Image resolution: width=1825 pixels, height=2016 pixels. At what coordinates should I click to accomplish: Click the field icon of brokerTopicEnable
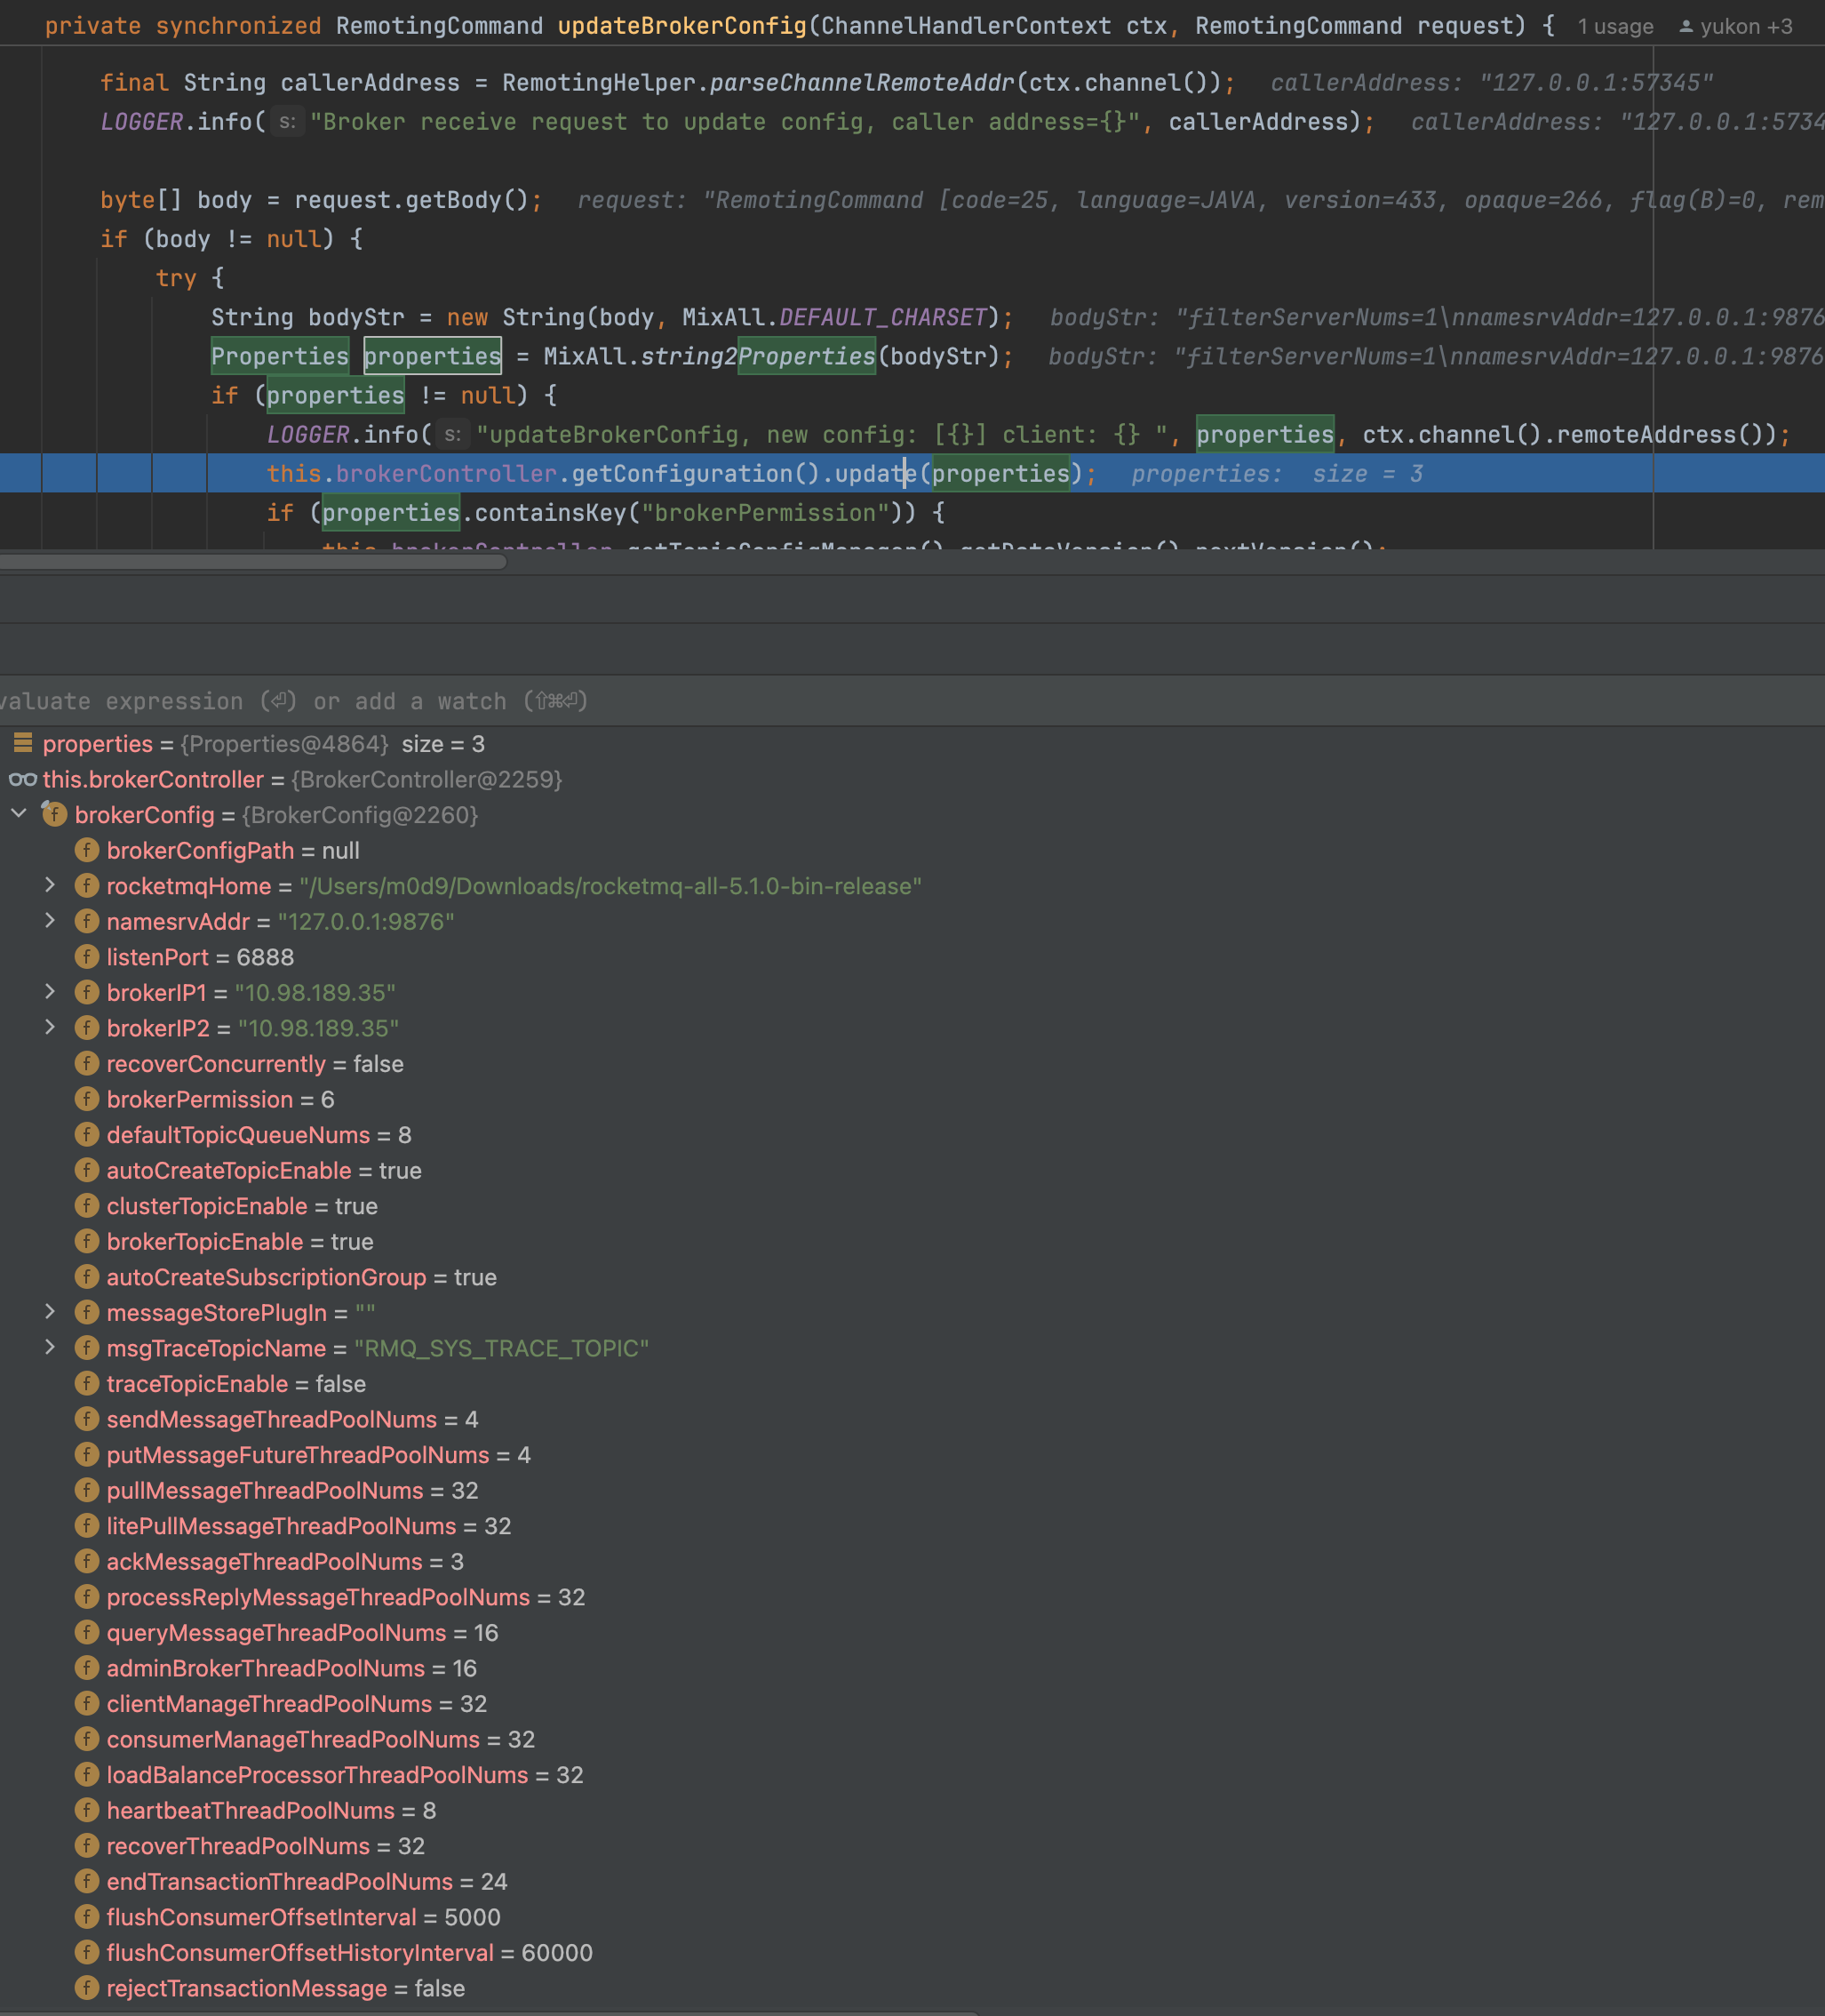tap(87, 1241)
